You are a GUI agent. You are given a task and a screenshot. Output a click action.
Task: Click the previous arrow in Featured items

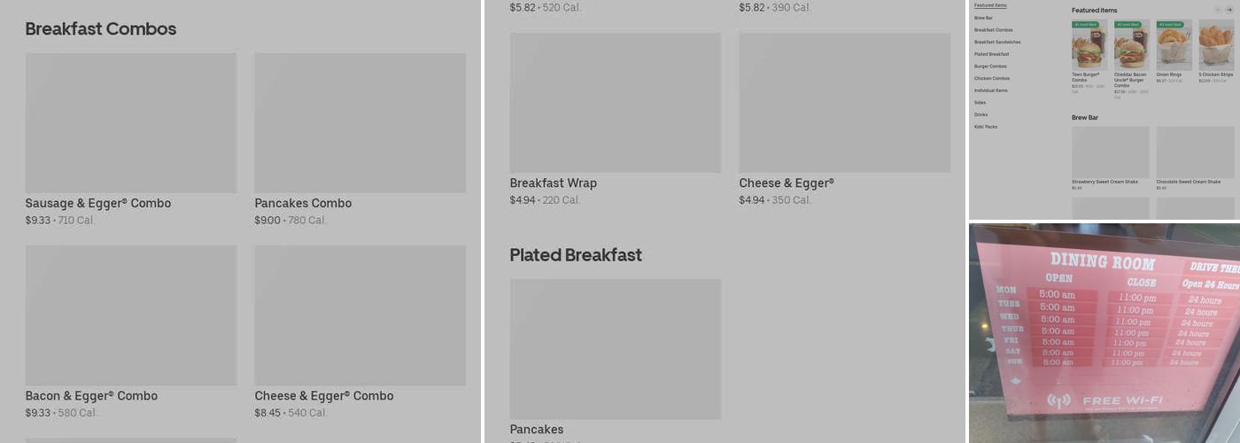click(x=1218, y=10)
